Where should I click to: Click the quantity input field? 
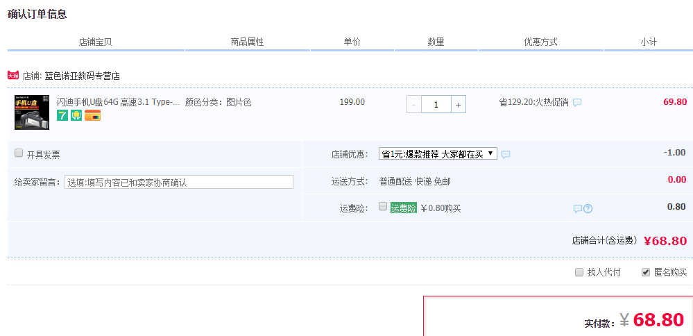coord(436,104)
